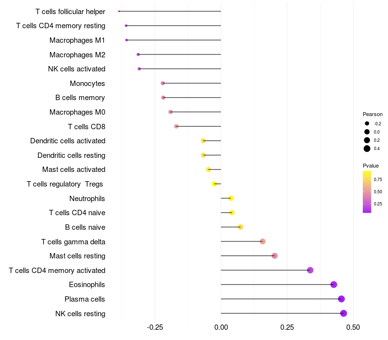388x340 pixels.
Task: Select the Monocytes axis label
Action: tap(87, 84)
